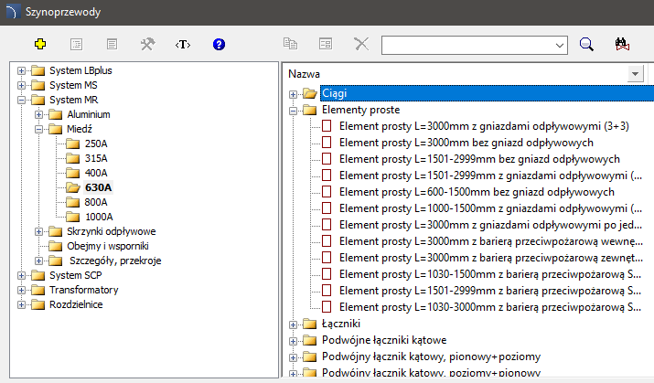Open the Nazwa column dropdown arrow
This screenshot has width=654, height=383.
635,73
